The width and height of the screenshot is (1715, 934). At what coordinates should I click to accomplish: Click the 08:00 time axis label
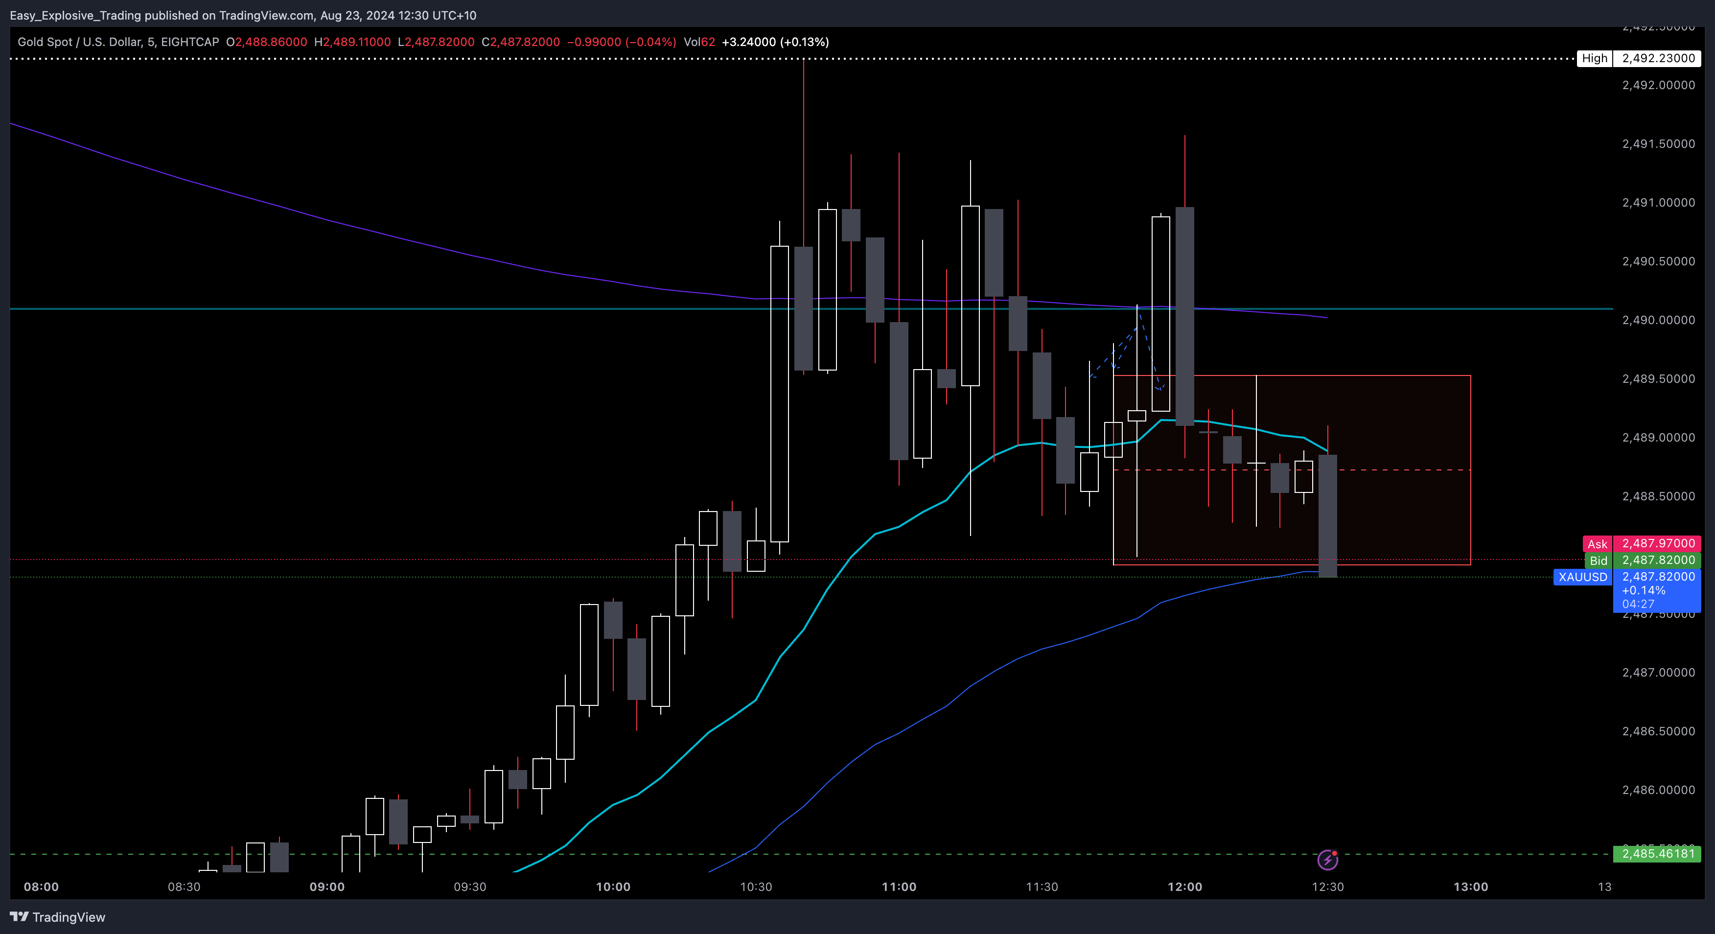[41, 887]
